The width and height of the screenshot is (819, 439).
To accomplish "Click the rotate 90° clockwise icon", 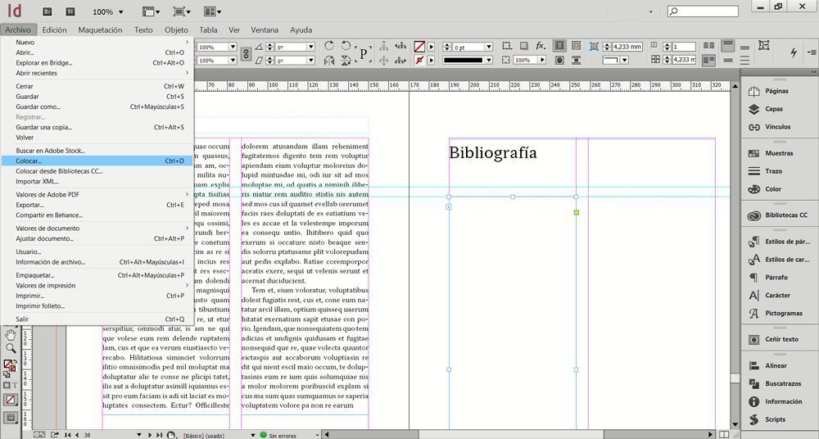I will tap(329, 46).
